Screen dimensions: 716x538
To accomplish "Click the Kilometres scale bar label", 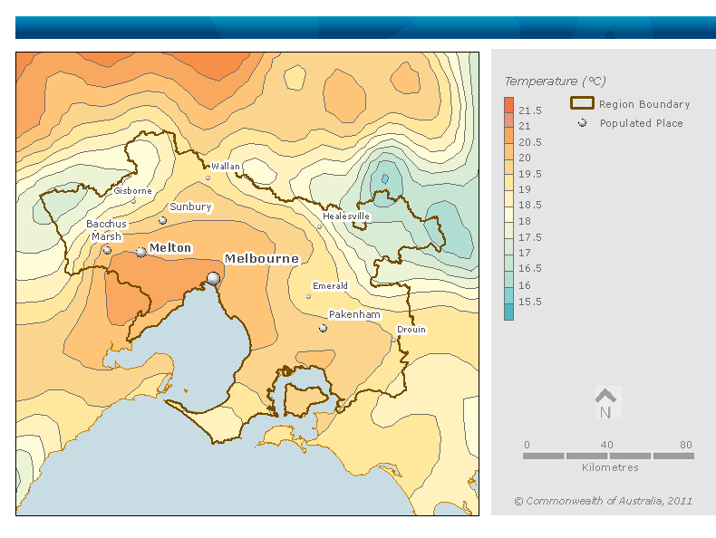I will (x=610, y=467).
